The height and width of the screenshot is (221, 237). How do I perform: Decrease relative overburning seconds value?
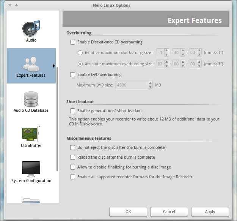183,54
